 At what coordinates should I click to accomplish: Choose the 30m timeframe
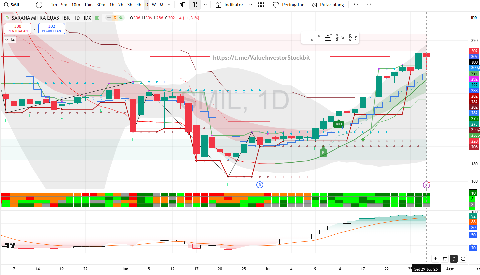[101, 5]
